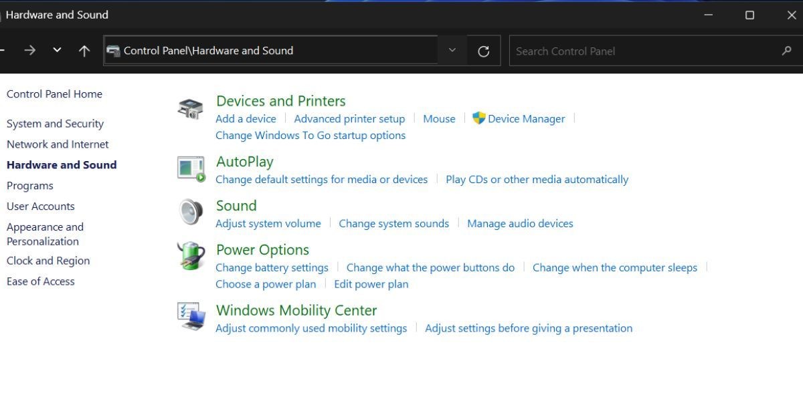Open the Power Options heading
The width and height of the screenshot is (803, 401).
pos(262,250)
